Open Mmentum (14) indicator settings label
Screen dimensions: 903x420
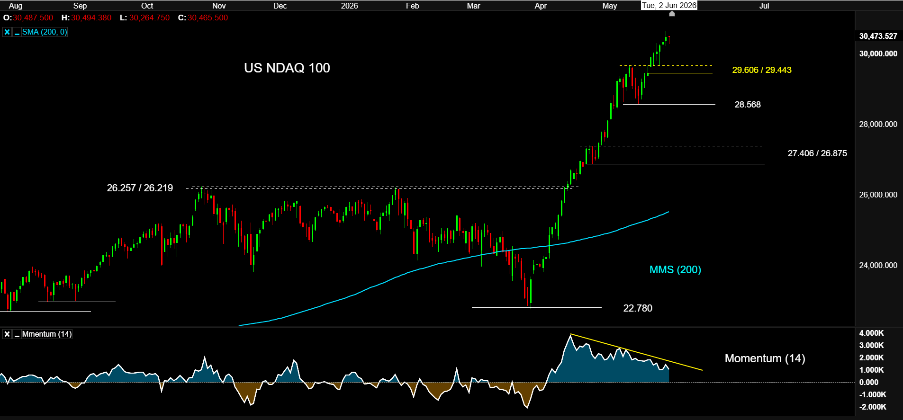tap(47, 334)
